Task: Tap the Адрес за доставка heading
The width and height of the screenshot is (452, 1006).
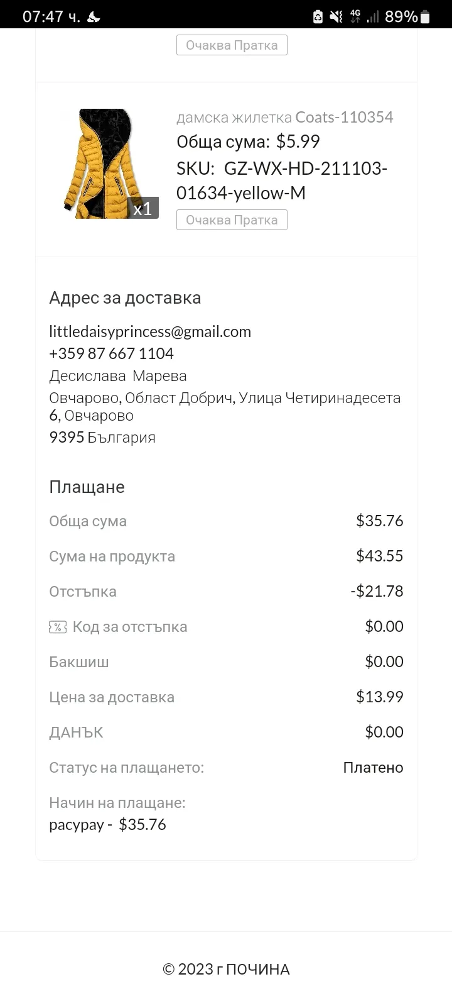Action: (125, 298)
